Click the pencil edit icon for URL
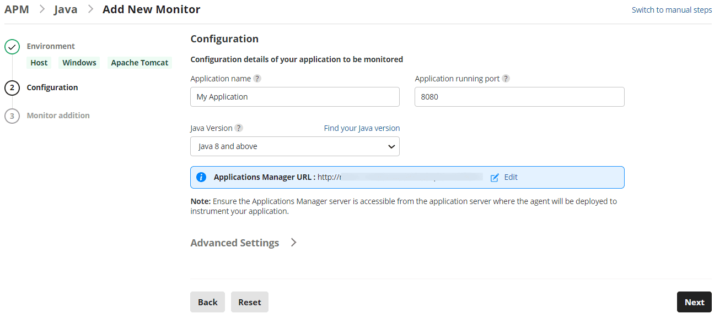This screenshot has width=725, height=319. 495,177
